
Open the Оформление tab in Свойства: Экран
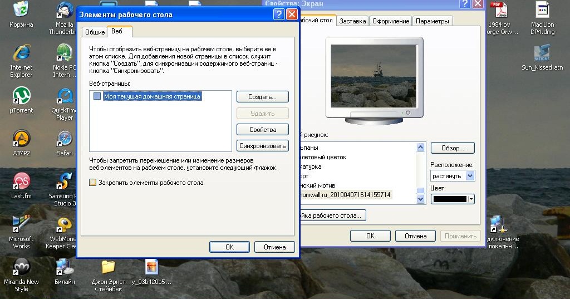click(x=391, y=21)
